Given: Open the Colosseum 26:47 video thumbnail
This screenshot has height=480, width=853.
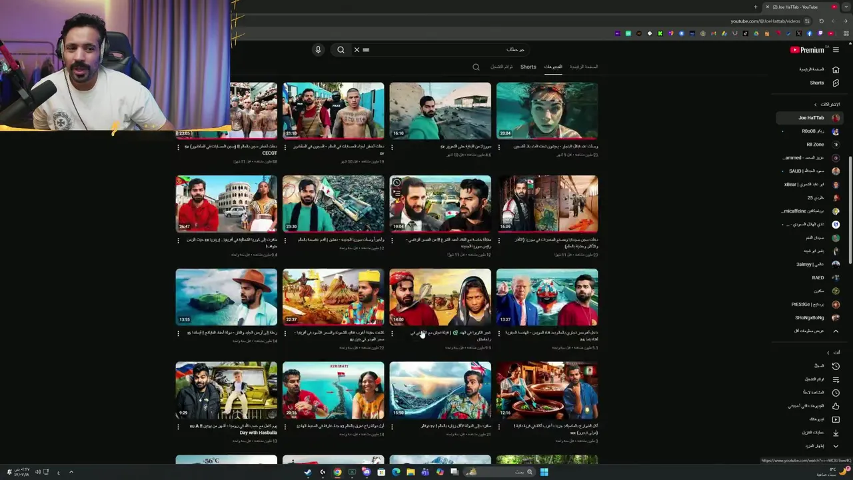Looking at the screenshot, I should pyautogui.click(x=227, y=204).
